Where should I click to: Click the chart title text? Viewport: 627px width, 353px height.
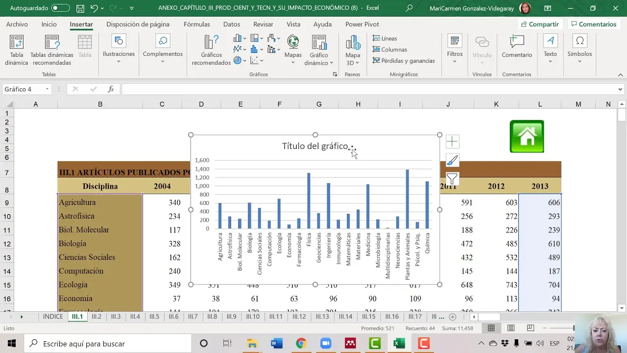[x=314, y=146]
